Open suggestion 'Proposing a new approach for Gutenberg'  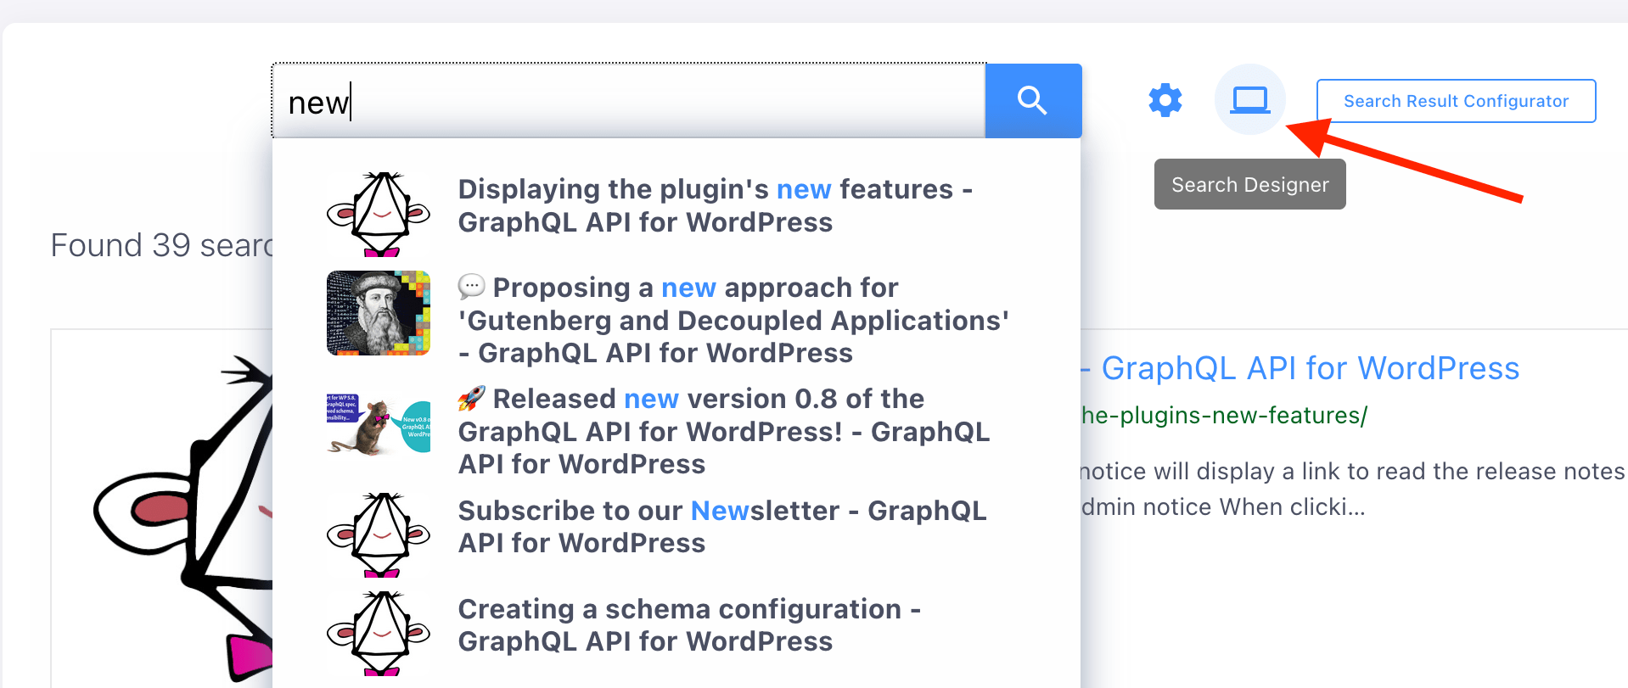click(x=733, y=320)
